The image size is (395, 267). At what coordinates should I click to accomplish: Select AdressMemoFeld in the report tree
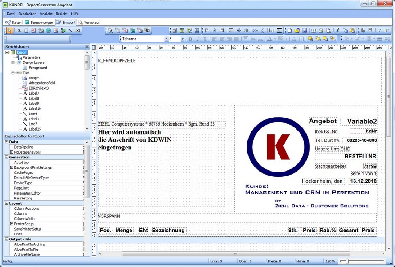42,83
